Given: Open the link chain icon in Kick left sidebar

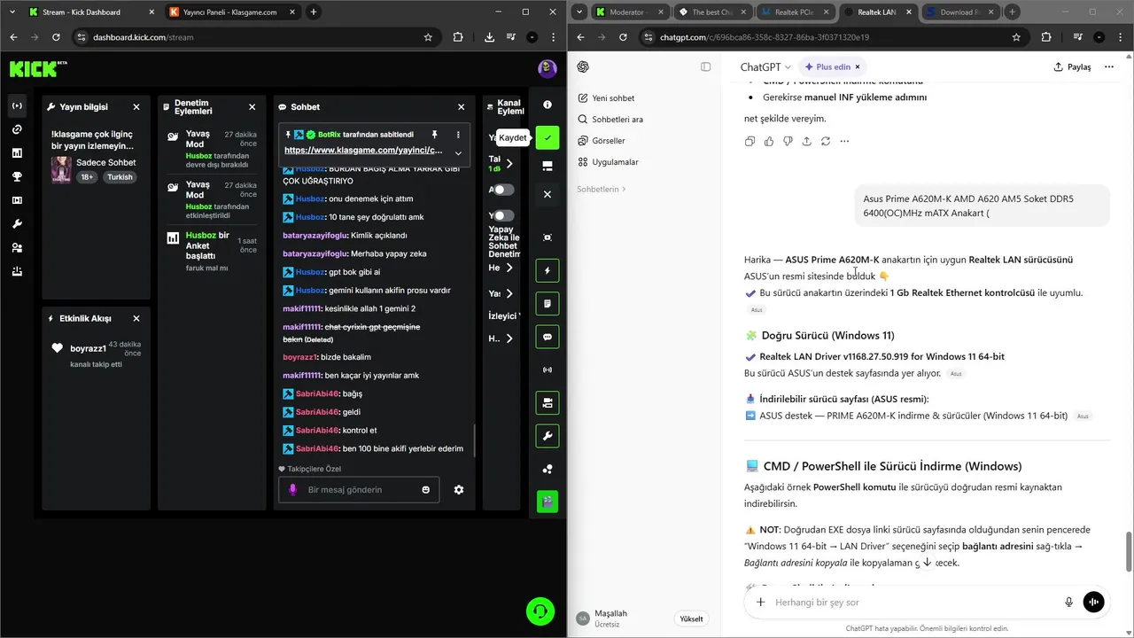Looking at the screenshot, I should (17, 129).
